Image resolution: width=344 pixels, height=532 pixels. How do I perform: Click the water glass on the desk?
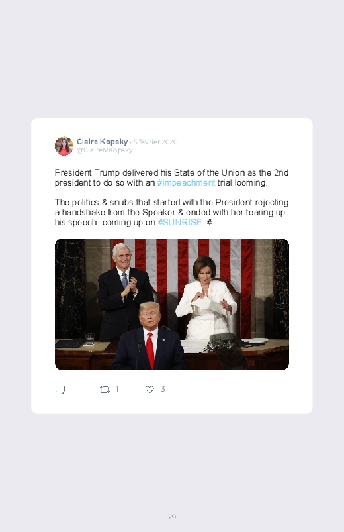[x=90, y=339]
